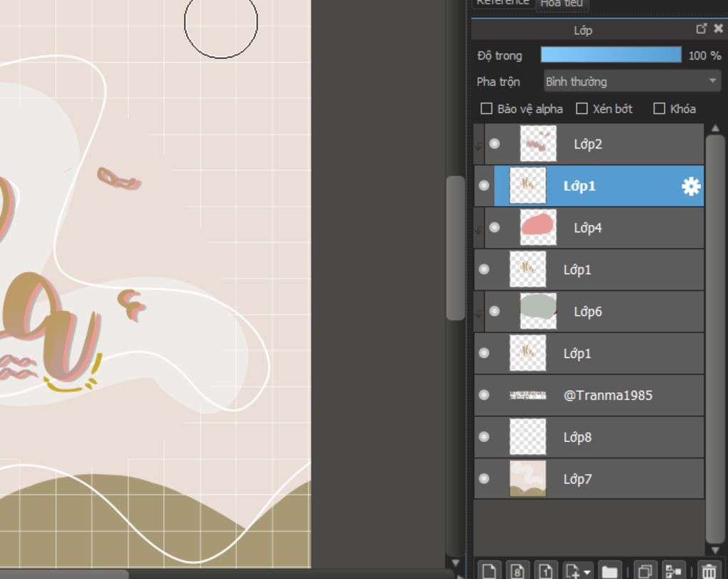This screenshot has width=728, height=579.
Task: Switch to the Reference tab
Action: (x=503, y=3)
